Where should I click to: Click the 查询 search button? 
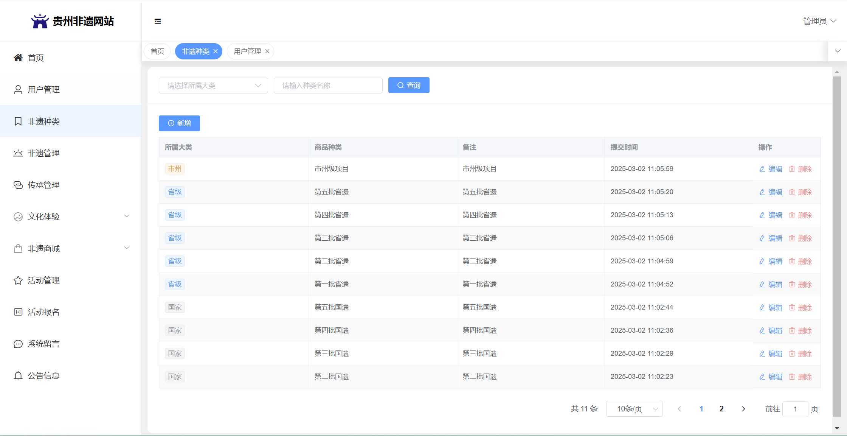pos(409,86)
